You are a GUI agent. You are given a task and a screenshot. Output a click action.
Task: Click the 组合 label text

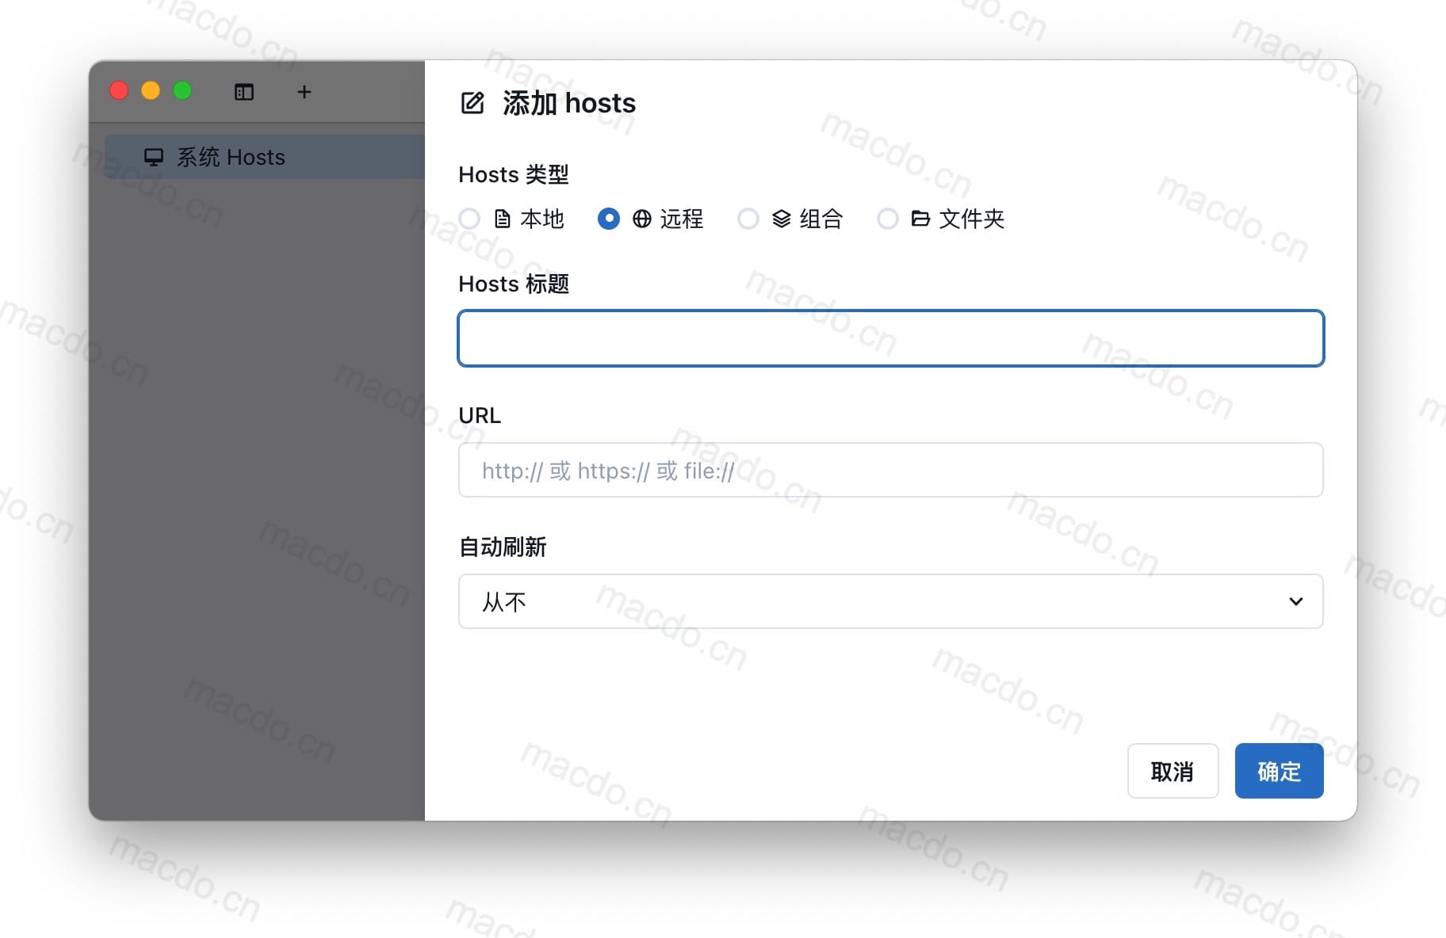pos(821,219)
